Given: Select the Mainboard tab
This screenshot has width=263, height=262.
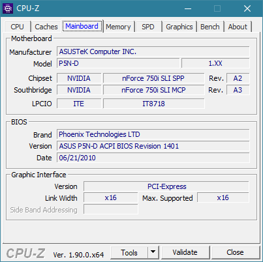Looking at the screenshot, I should tap(82, 26).
